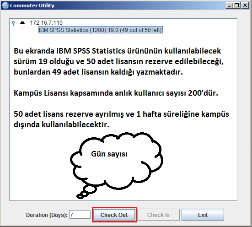Click the small tail bubbles of thought cloud
This screenshot has height=227, width=252.
[86, 192]
